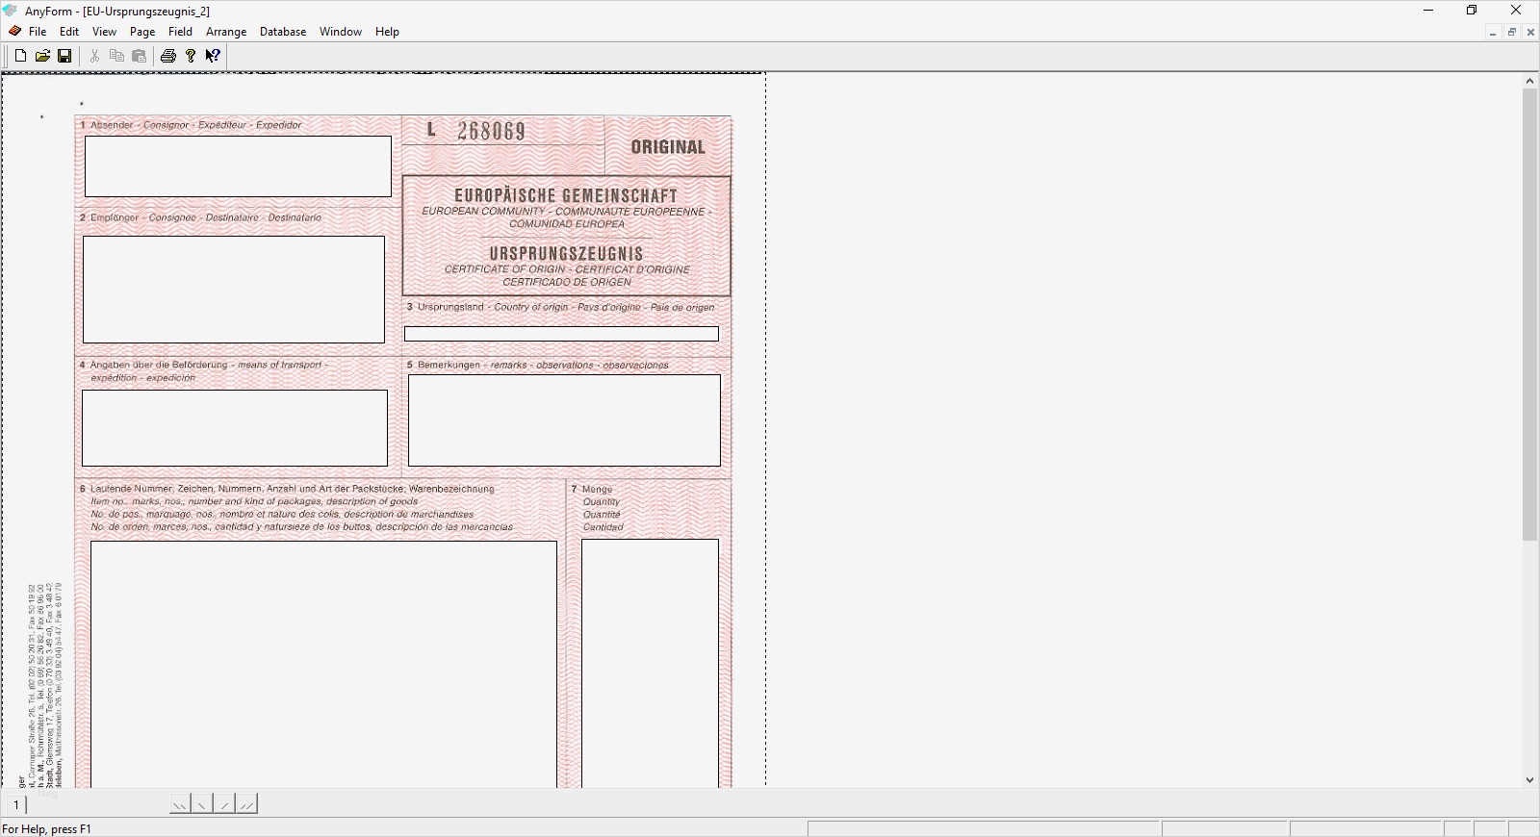
Task: Open the Arrange menu
Action: [x=226, y=32]
